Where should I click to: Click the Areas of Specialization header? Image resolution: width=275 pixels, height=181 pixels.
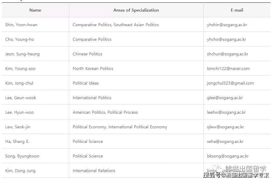pos(136,10)
